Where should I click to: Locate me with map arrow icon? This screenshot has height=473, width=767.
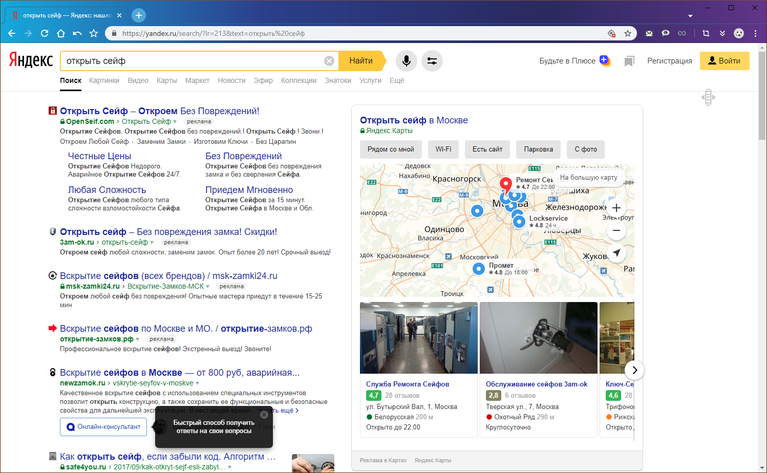[x=616, y=253]
